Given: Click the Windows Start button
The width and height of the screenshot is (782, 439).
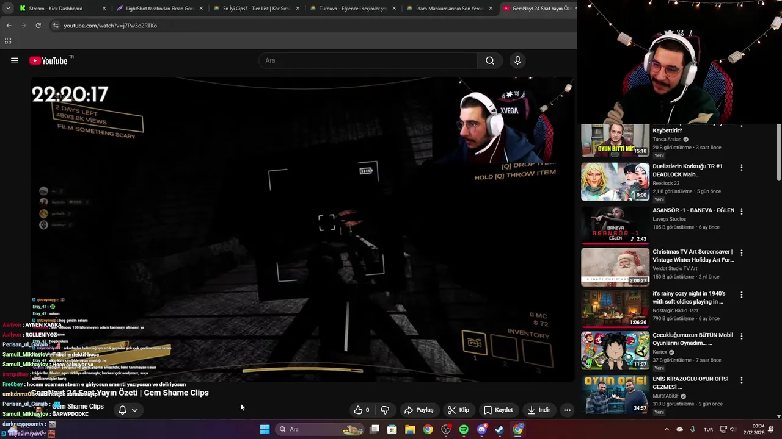Looking at the screenshot, I should pyautogui.click(x=265, y=429).
